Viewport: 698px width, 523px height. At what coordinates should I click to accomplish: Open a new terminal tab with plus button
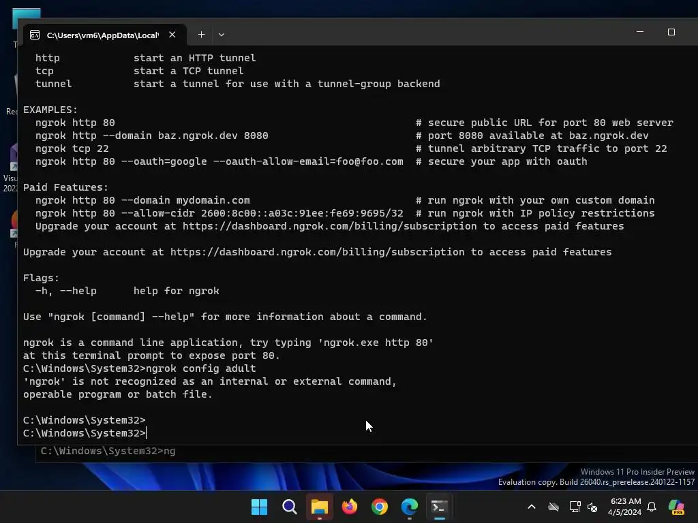click(201, 35)
